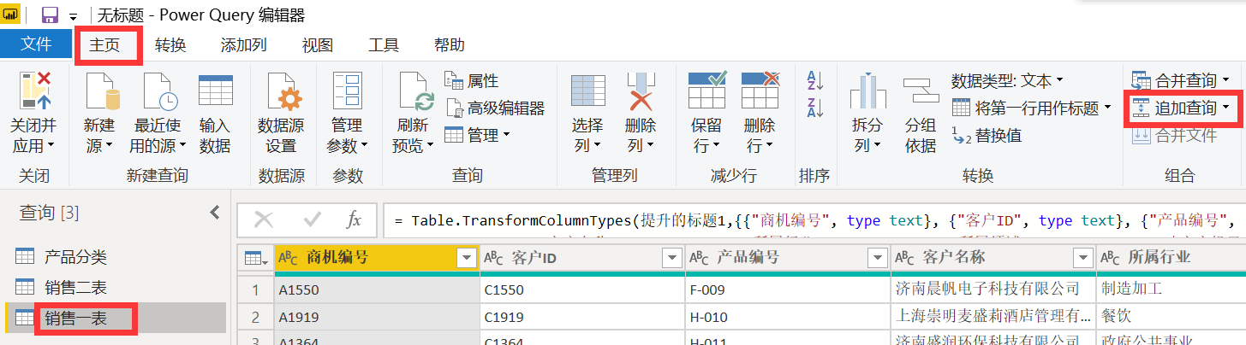Sort ascending with the A-Z icon

coord(814,81)
